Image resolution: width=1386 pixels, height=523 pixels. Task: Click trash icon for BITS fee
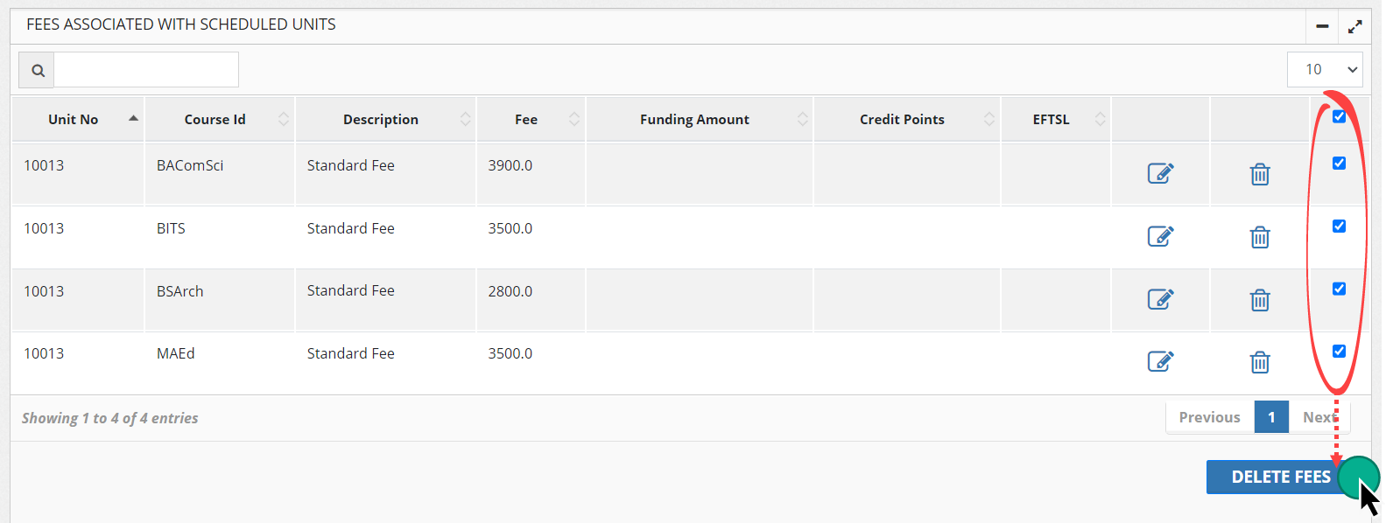pos(1259,237)
